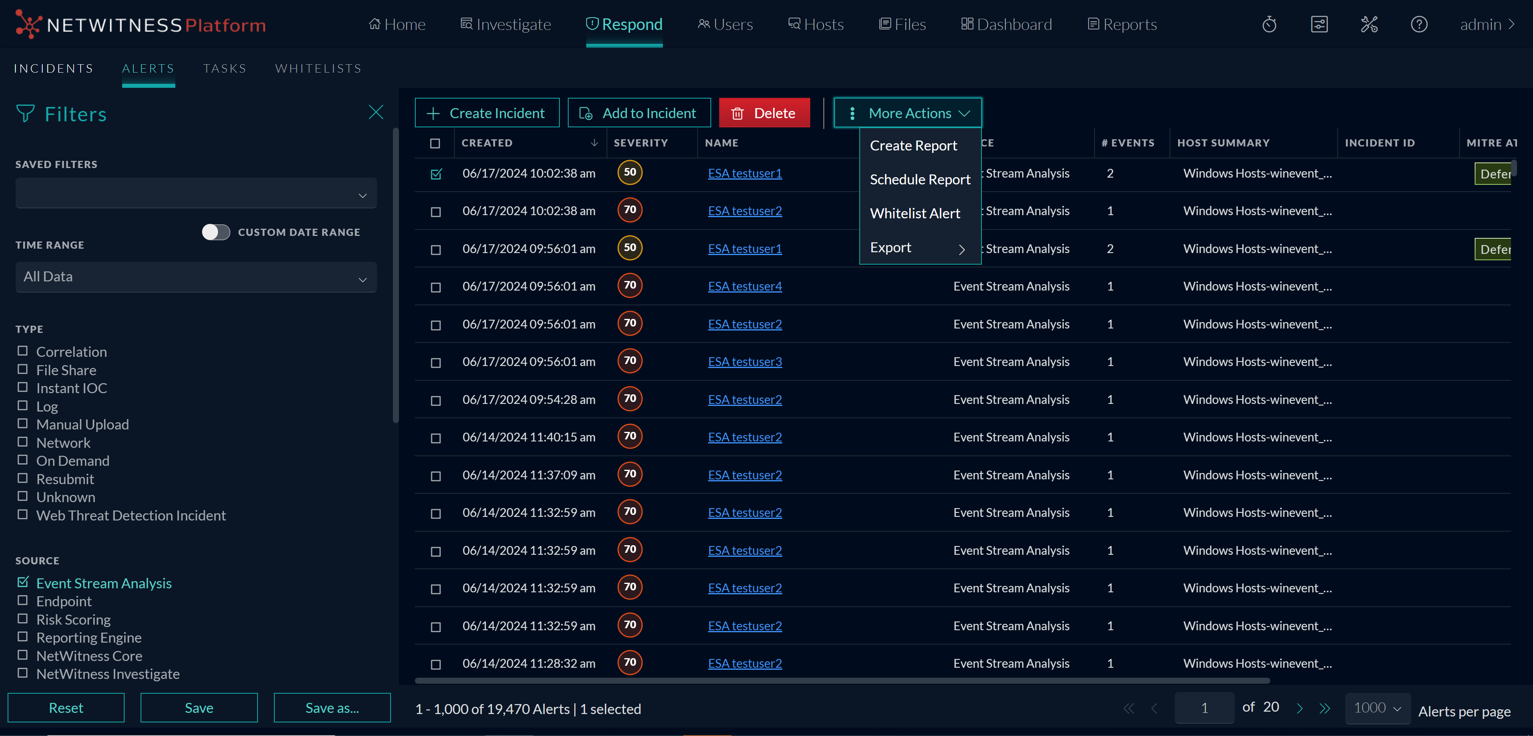Open the user preferences sliders icon
The image size is (1533, 736).
click(x=1320, y=24)
